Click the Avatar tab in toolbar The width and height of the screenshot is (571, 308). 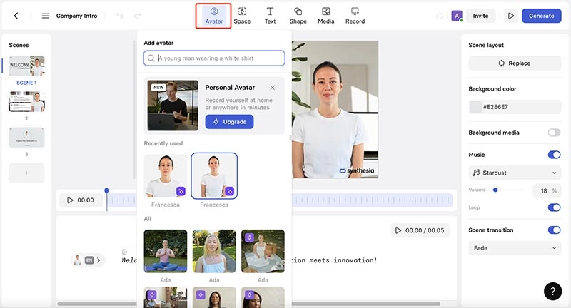click(x=213, y=15)
